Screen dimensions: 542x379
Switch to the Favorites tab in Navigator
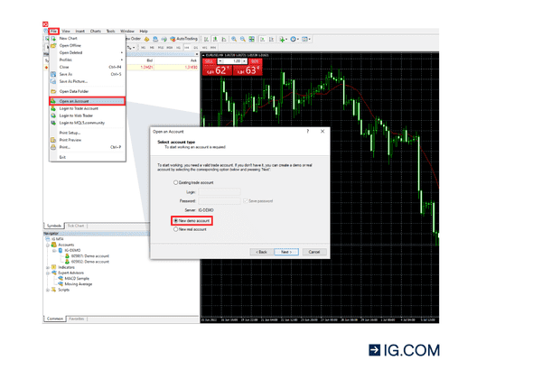(77, 319)
